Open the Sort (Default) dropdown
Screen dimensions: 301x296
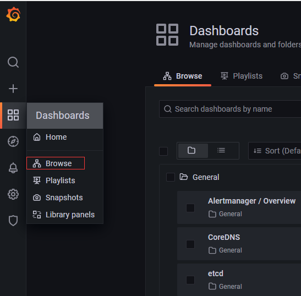point(275,151)
